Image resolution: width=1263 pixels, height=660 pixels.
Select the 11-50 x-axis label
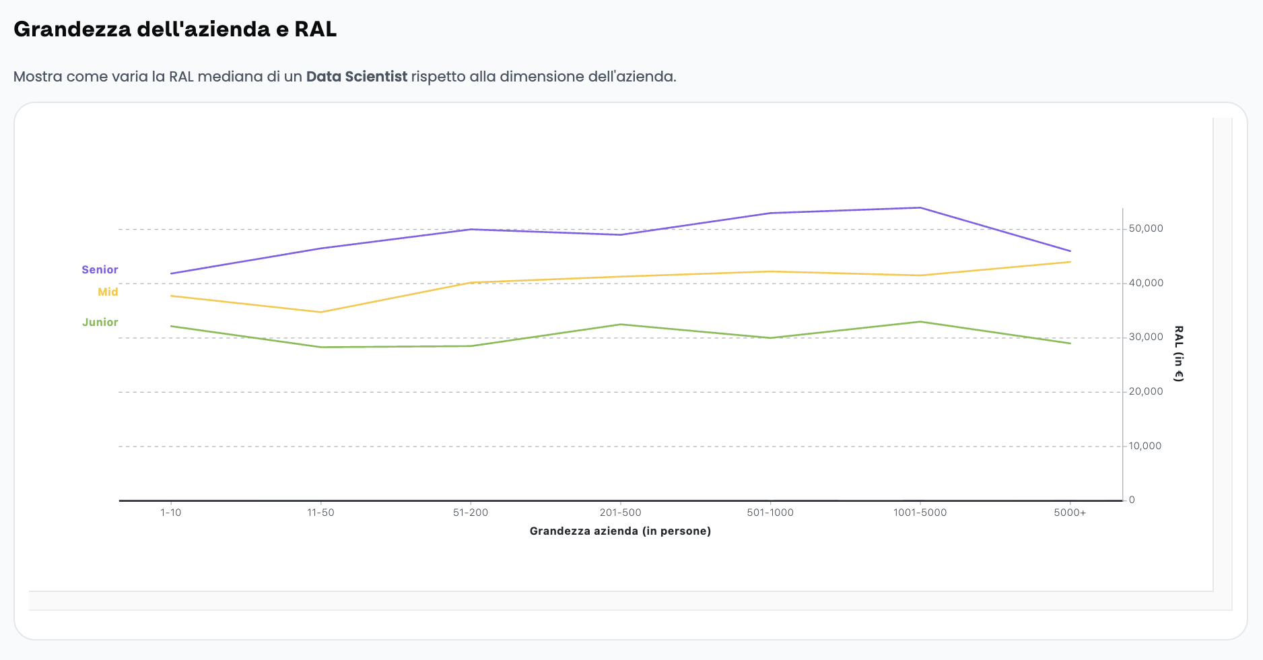click(x=320, y=513)
